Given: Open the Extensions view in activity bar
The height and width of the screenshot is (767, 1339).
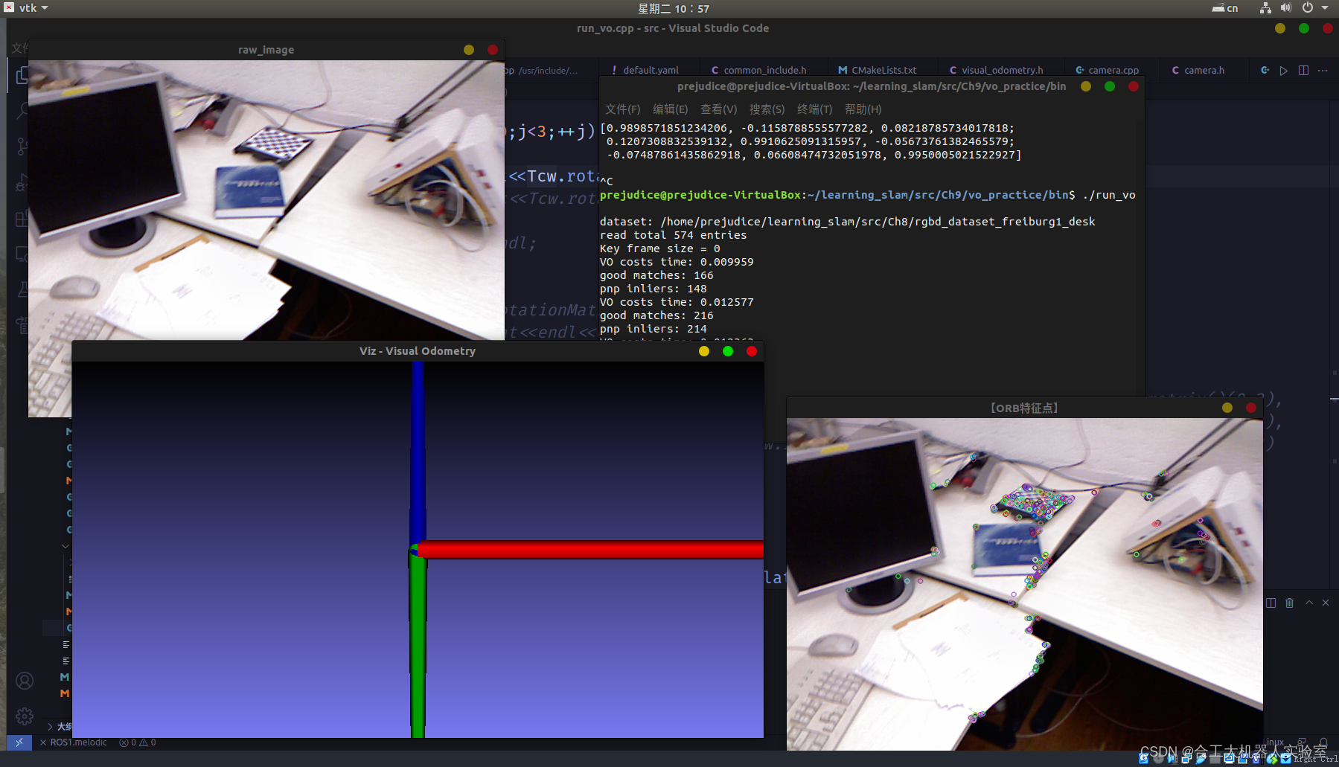Looking at the screenshot, I should (22, 218).
